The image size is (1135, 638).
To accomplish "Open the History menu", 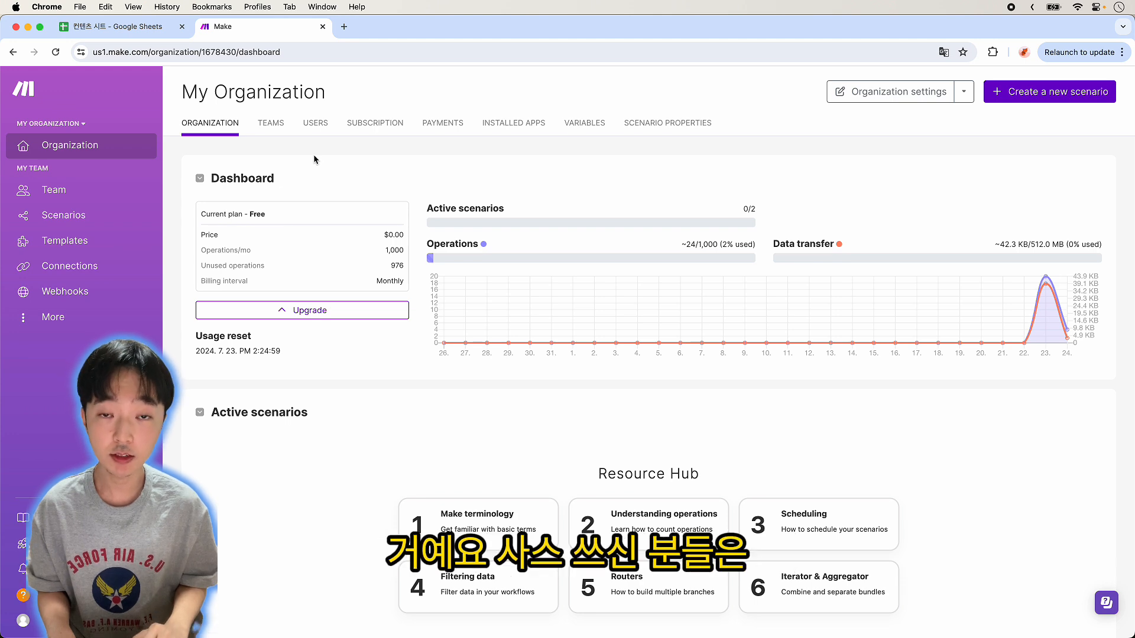I will pyautogui.click(x=167, y=6).
